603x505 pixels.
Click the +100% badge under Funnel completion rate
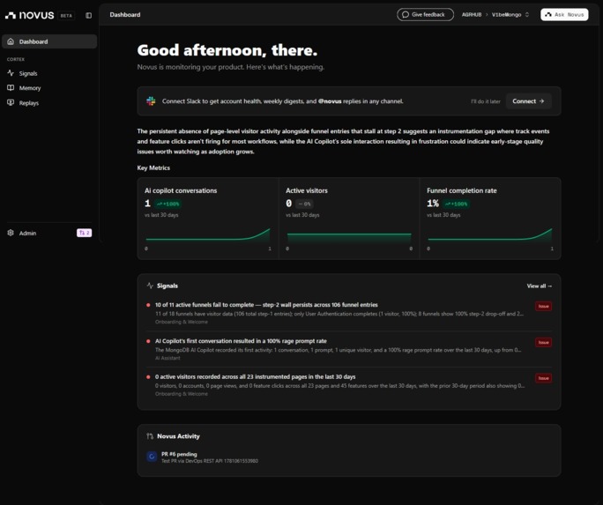[456, 204]
